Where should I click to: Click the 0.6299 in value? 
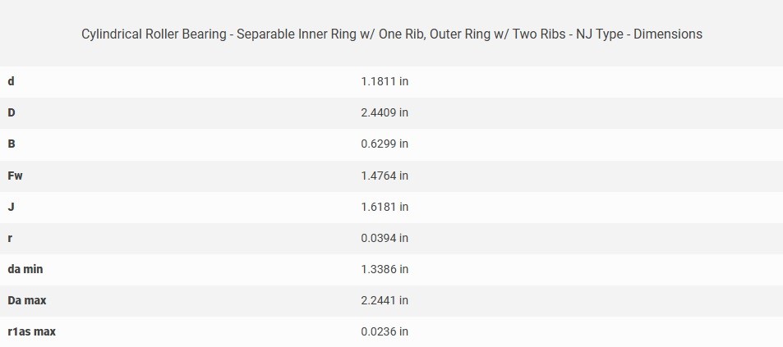[x=384, y=144]
